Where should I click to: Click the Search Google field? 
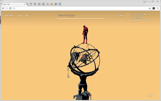[80, 16]
